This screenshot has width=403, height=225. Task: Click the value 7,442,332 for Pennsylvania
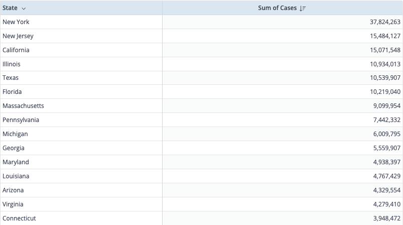(387, 120)
